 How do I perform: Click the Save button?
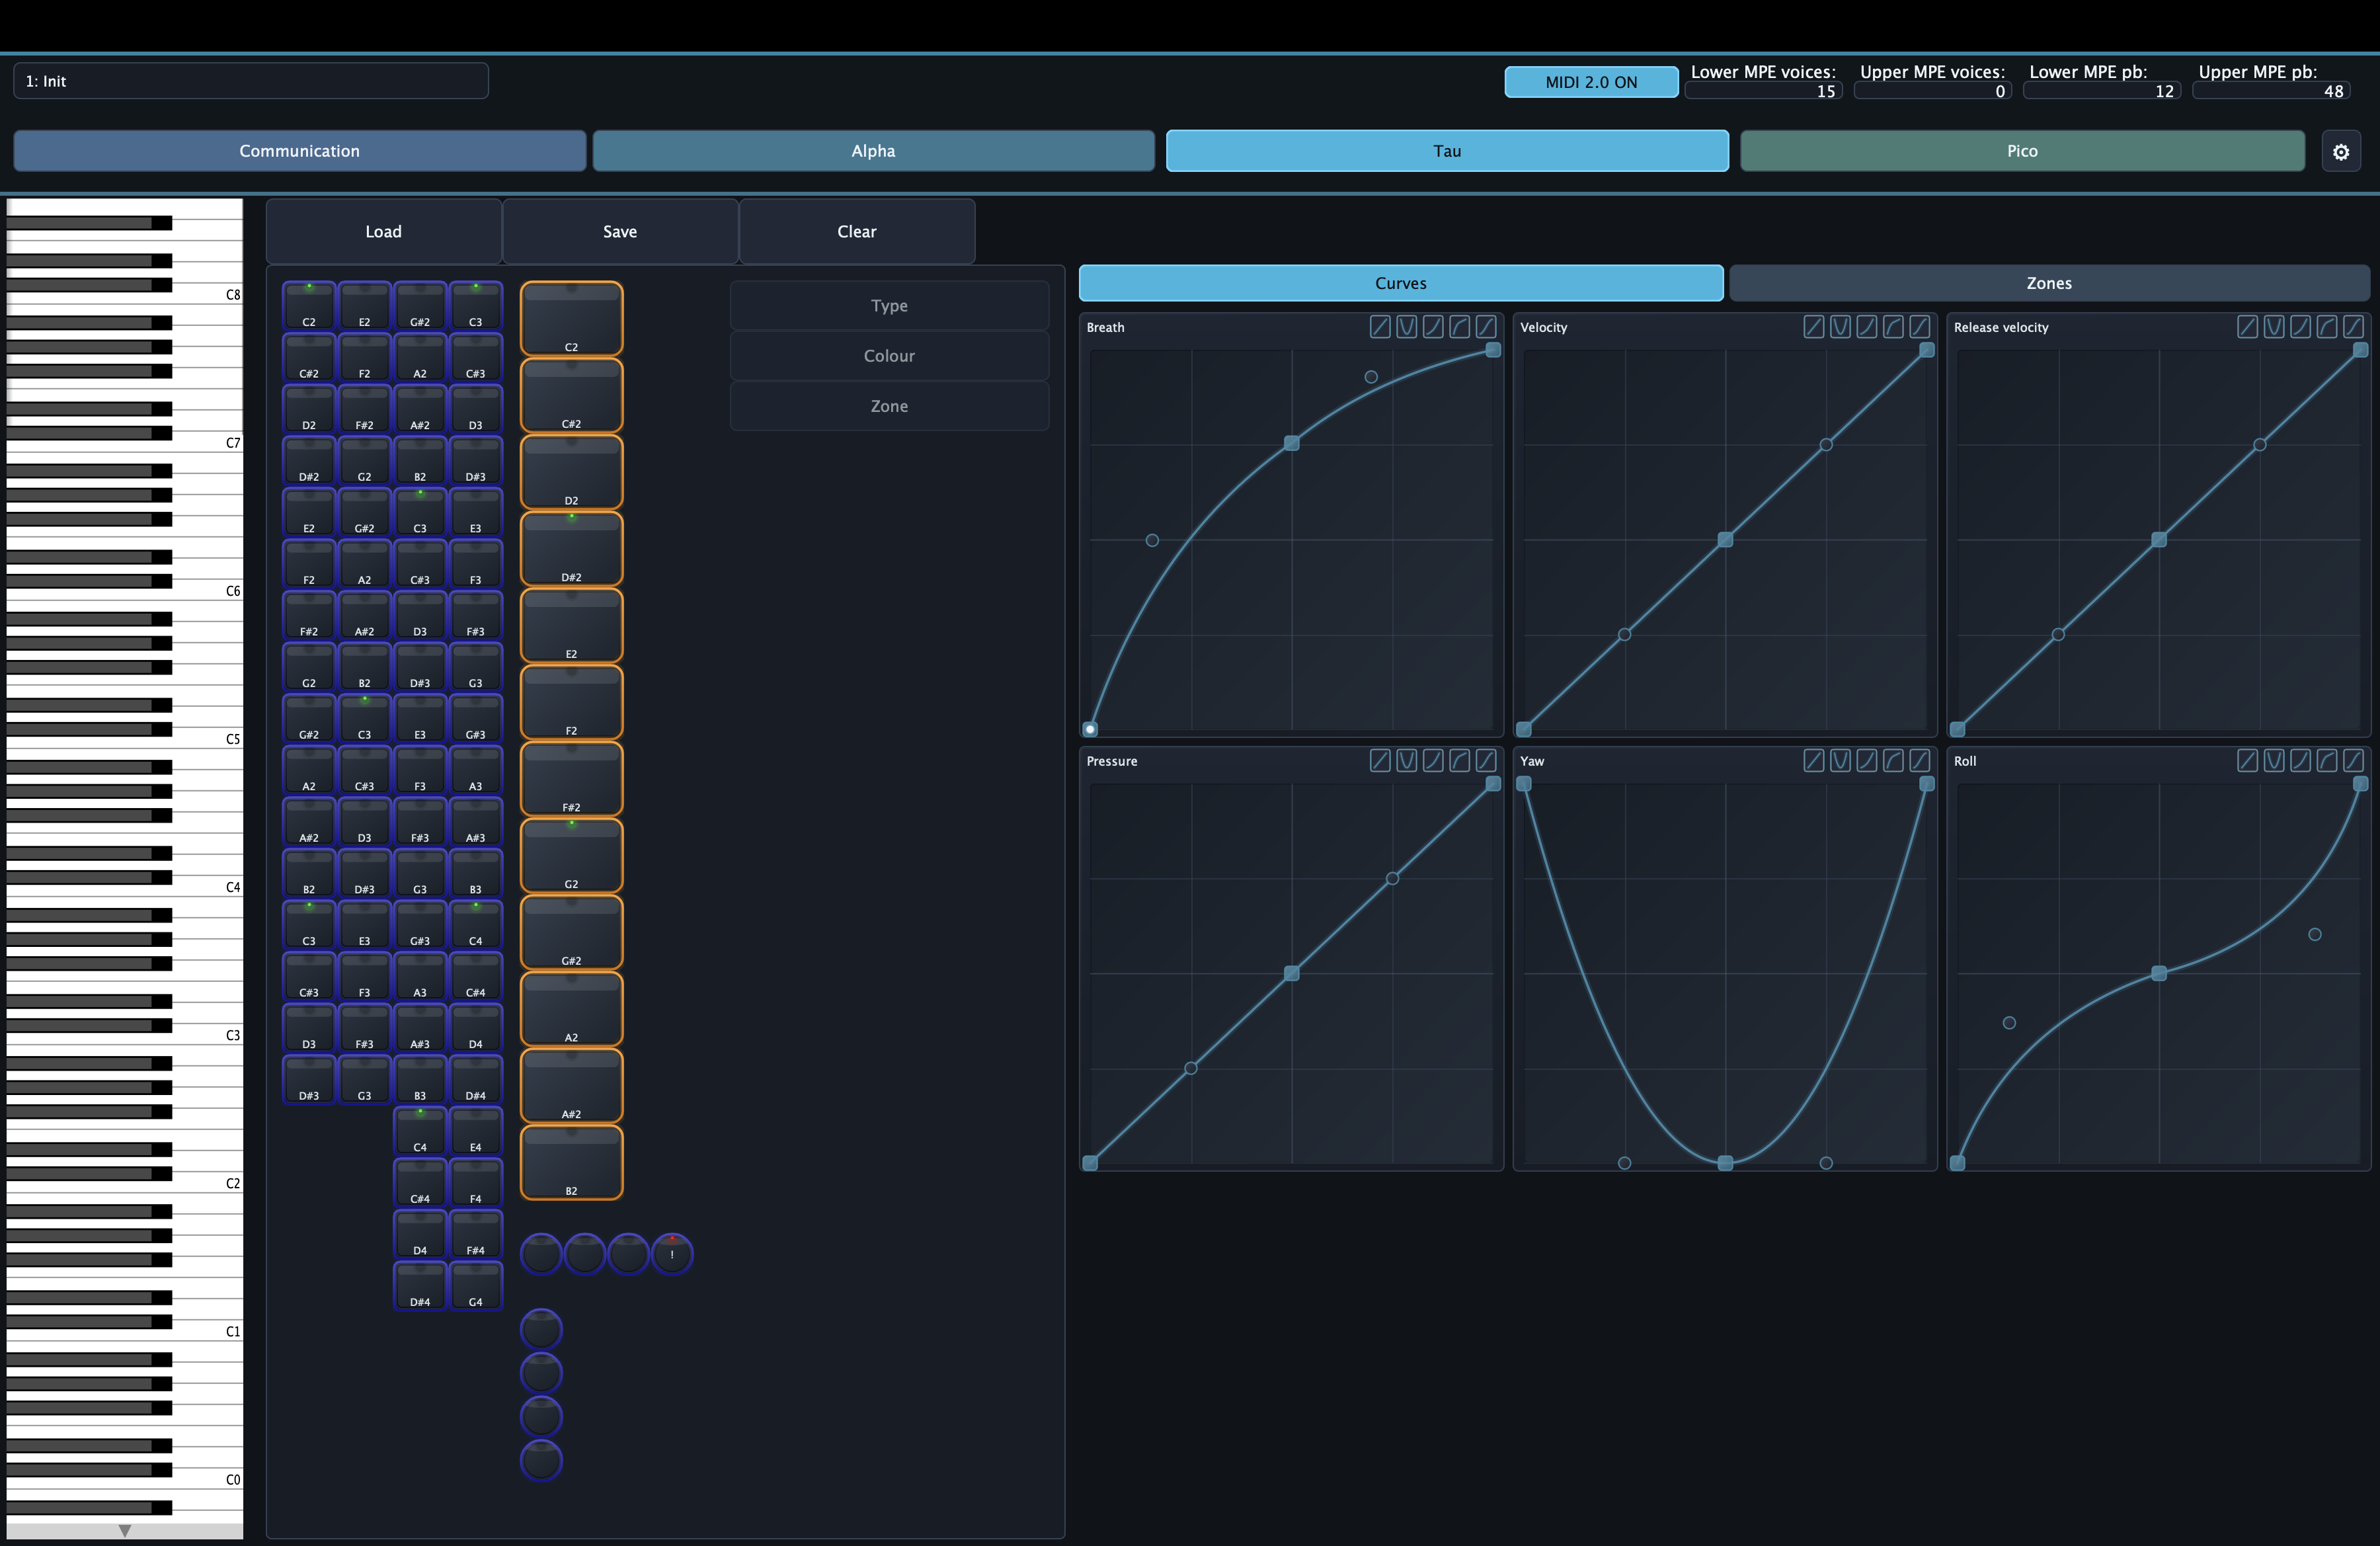tap(620, 231)
